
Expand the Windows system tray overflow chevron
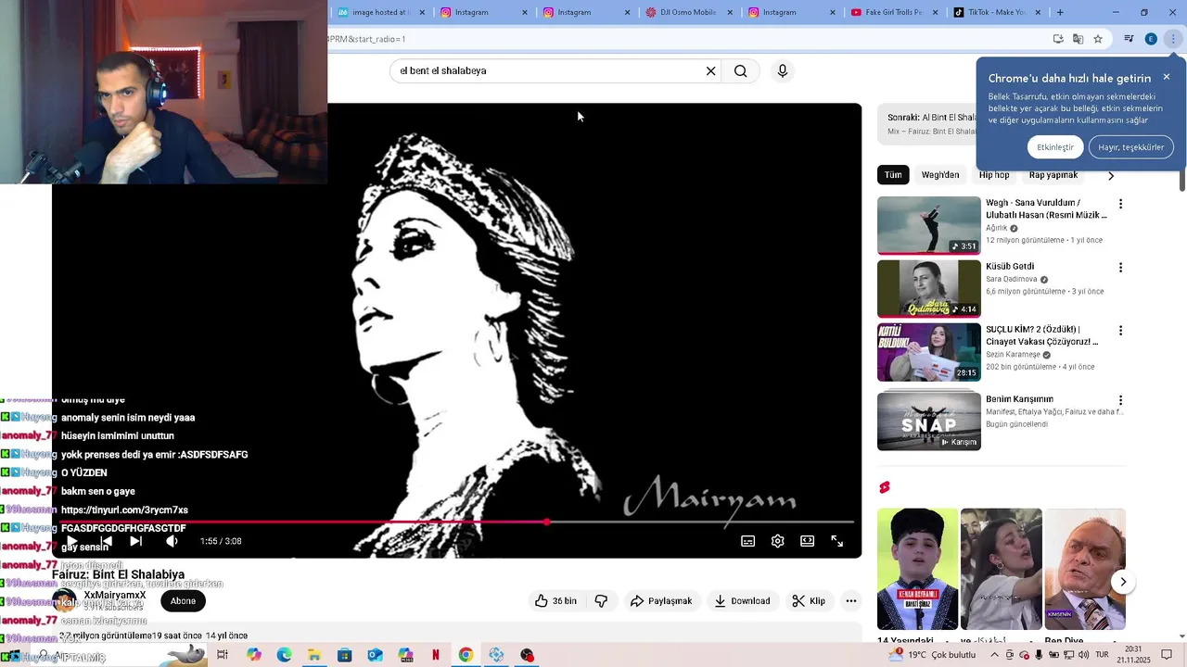pyautogui.click(x=995, y=655)
